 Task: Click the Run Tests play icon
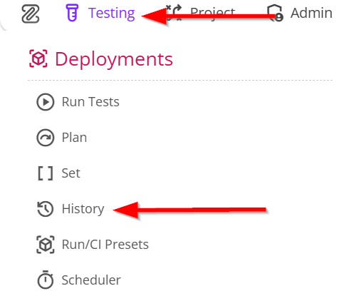pos(46,102)
